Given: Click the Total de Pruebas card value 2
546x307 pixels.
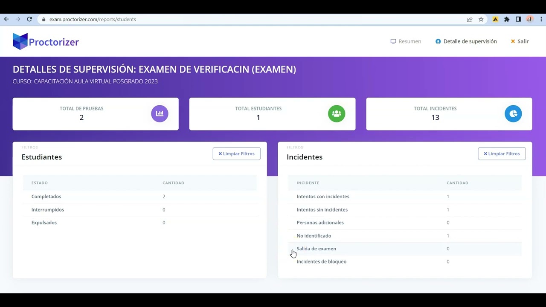Looking at the screenshot, I should click(x=81, y=118).
